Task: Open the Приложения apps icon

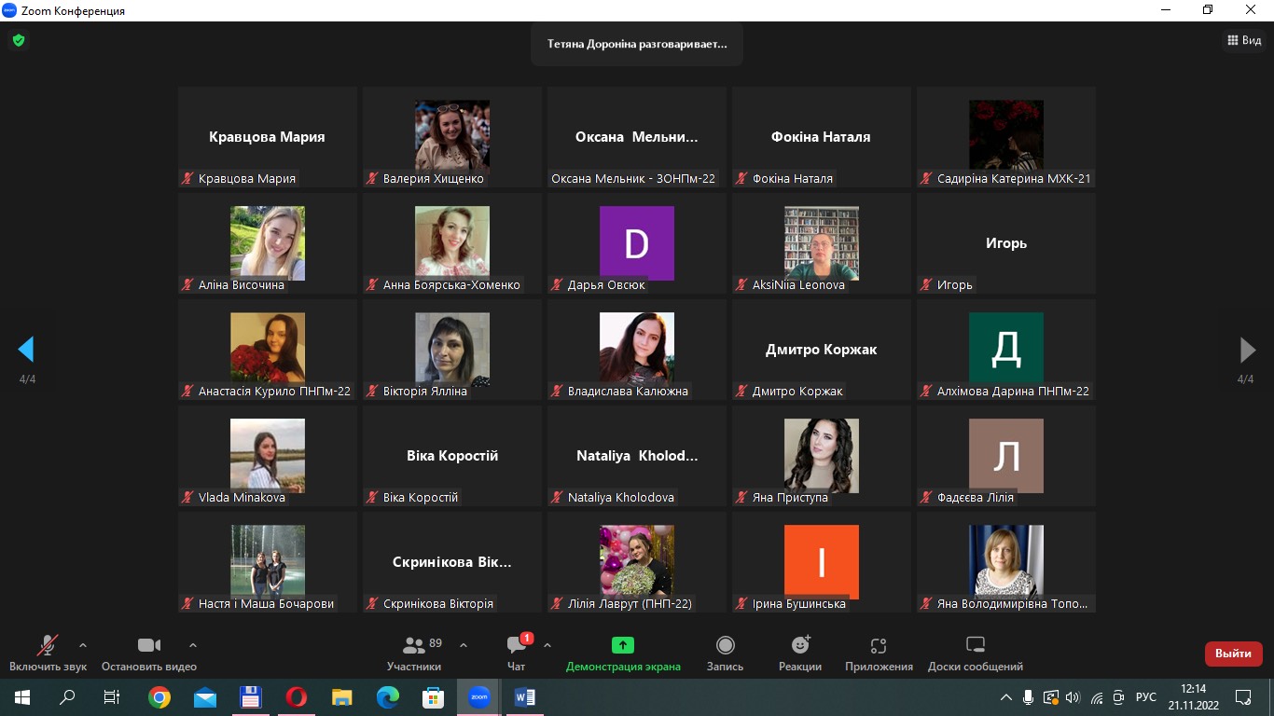Action: point(878,645)
